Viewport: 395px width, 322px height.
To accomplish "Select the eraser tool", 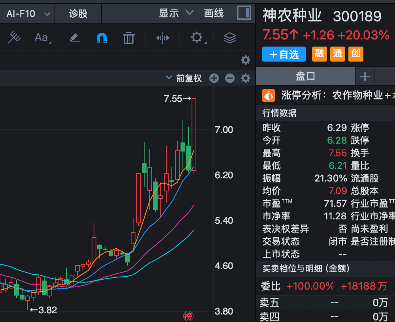I will click(x=75, y=38).
